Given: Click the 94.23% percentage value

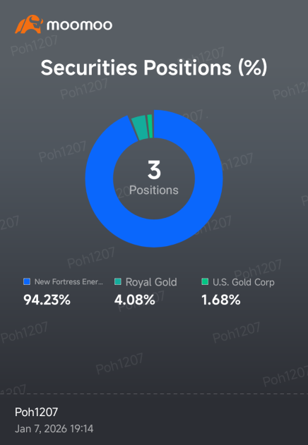Looking at the screenshot, I should 47,300.
